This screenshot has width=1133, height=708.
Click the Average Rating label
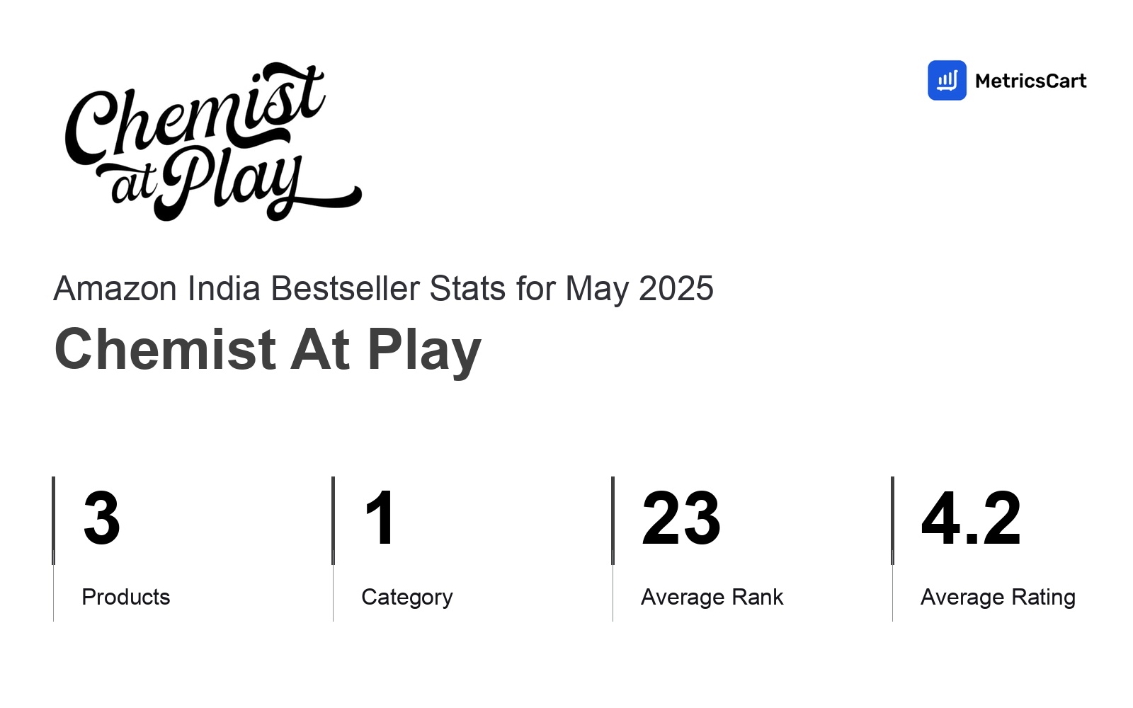pyautogui.click(x=998, y=598)
